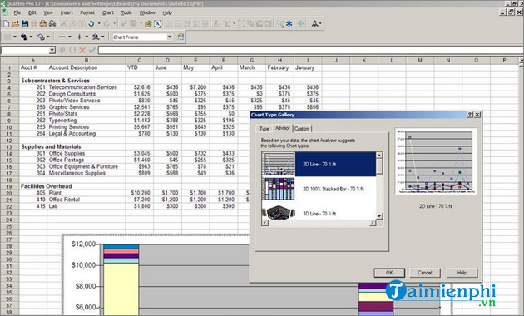Click the curly braces macro icon
The height and width of the screenshot is (316, 524).
point(72,51)
